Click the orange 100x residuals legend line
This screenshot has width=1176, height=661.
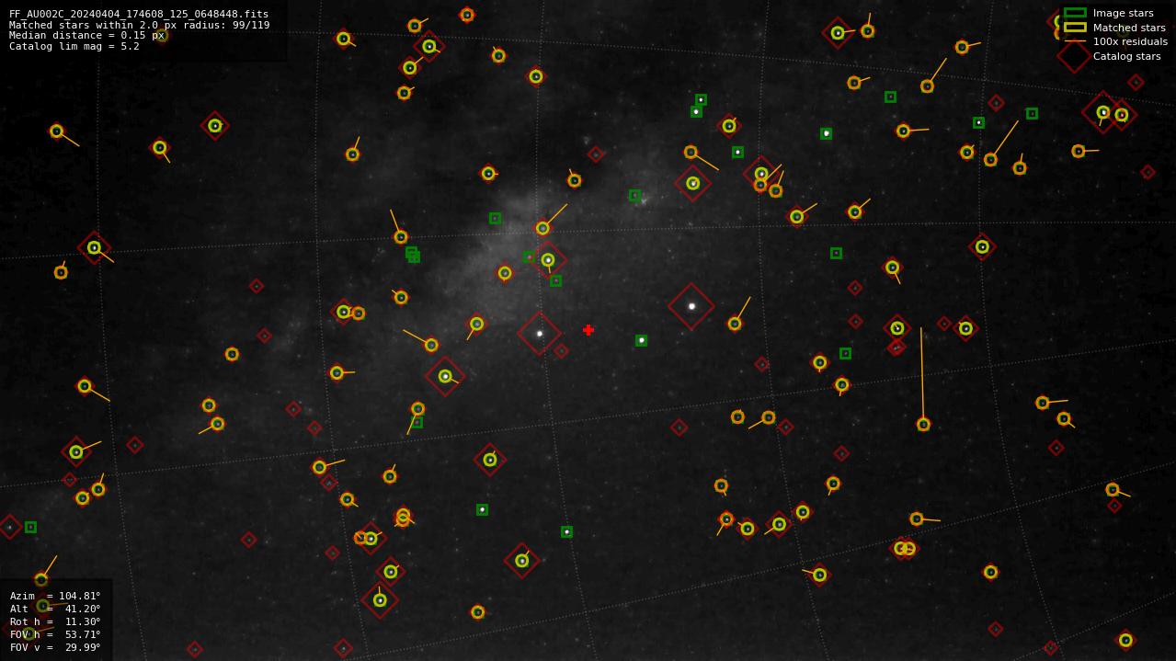pos(1075,41)
